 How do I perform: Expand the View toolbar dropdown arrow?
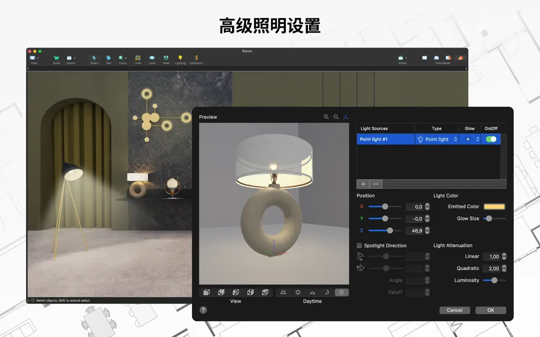pyautogui.click(x=38, y=58)
